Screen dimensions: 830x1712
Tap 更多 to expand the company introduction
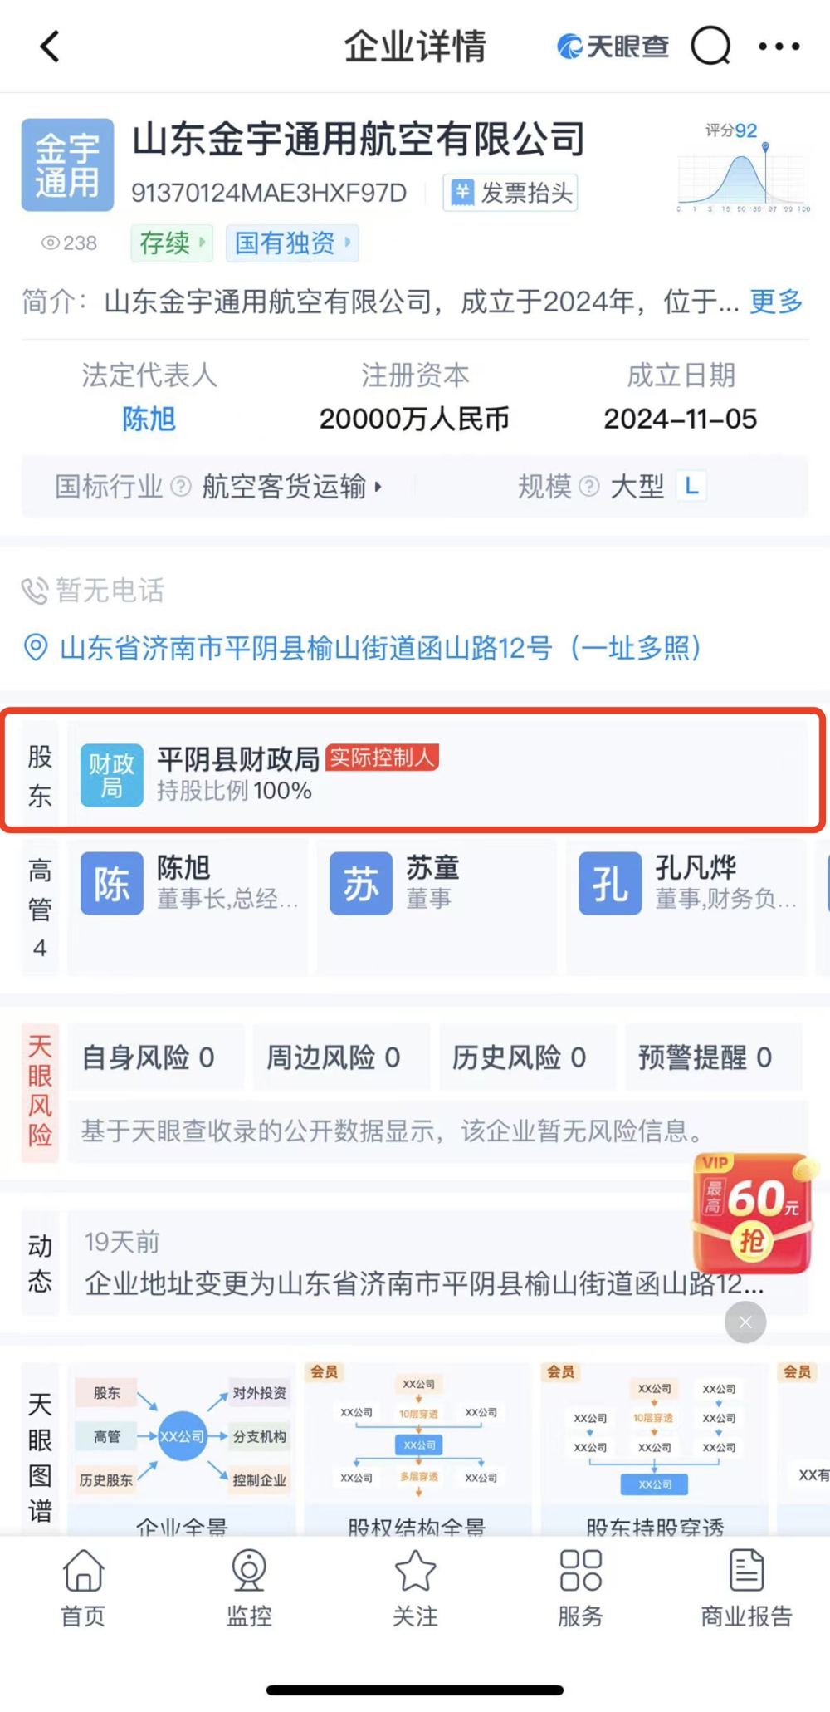[x=774, y=304]
